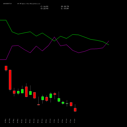
Task: Click the 10 Jun date axis label
Action: (50, 121)
